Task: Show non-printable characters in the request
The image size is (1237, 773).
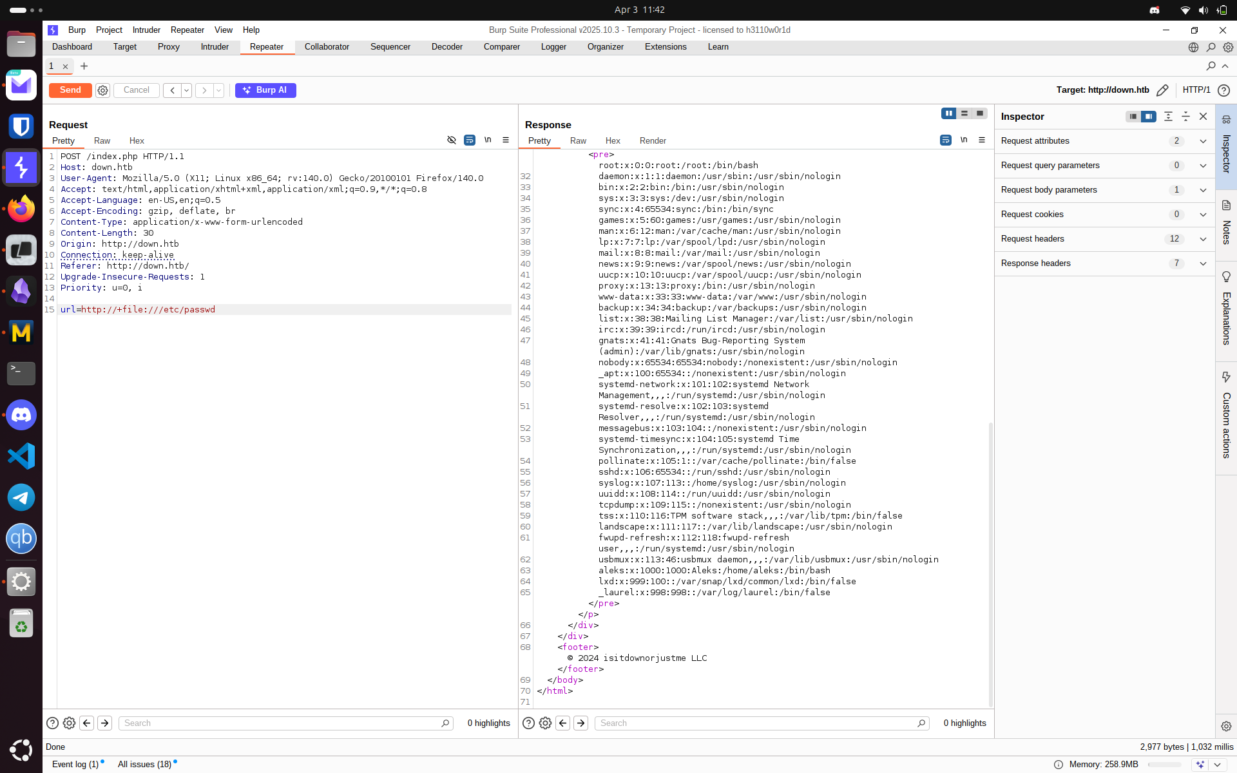Action: coord(488,140)
